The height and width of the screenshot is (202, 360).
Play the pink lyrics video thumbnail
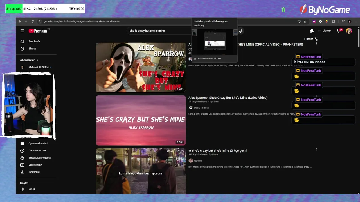click(x=141, y=120)
